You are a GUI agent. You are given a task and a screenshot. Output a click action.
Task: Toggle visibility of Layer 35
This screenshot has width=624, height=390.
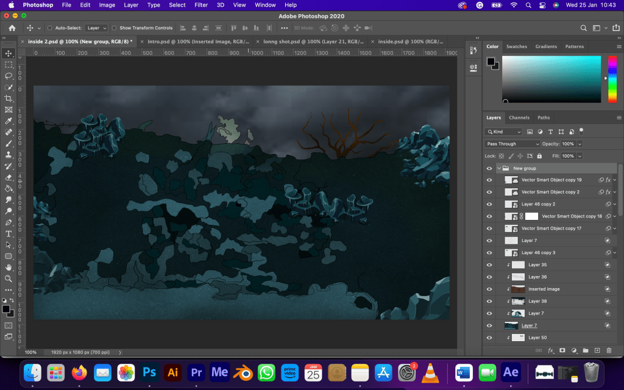point(489,265)
